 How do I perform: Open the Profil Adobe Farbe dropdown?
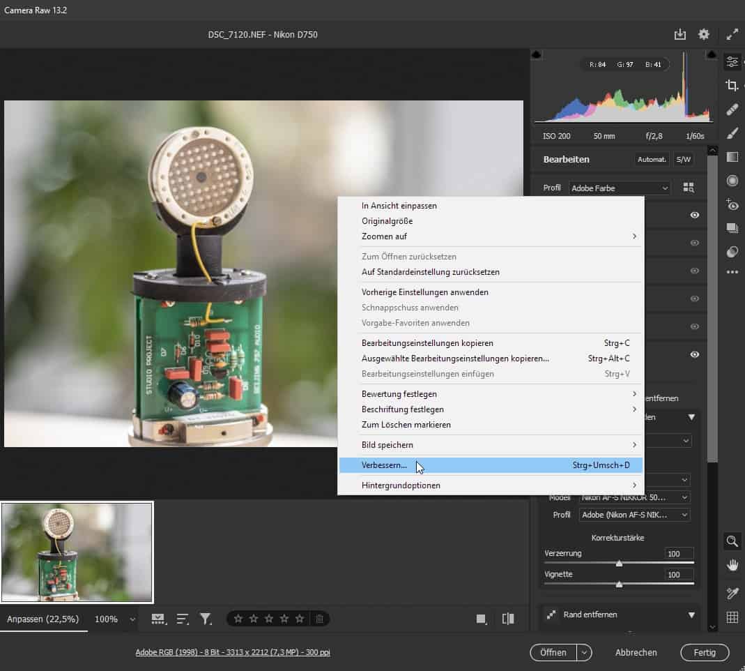point(620,188)
